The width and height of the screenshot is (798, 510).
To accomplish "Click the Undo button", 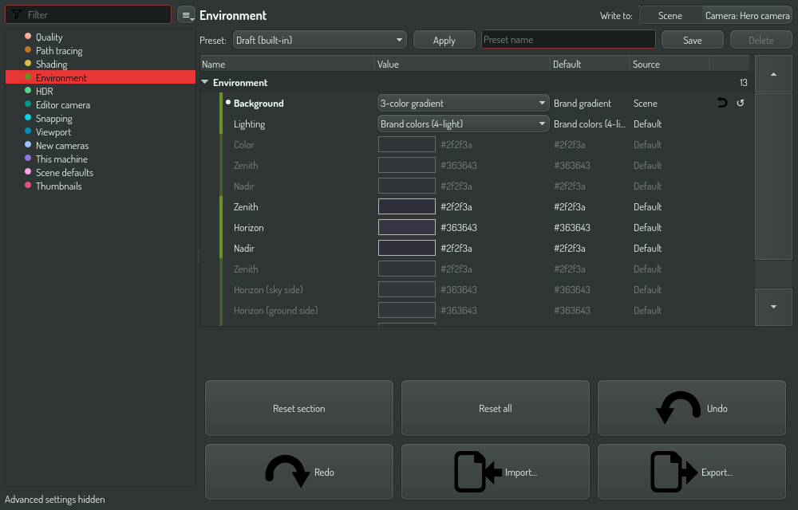I will (x=692, y=408).
